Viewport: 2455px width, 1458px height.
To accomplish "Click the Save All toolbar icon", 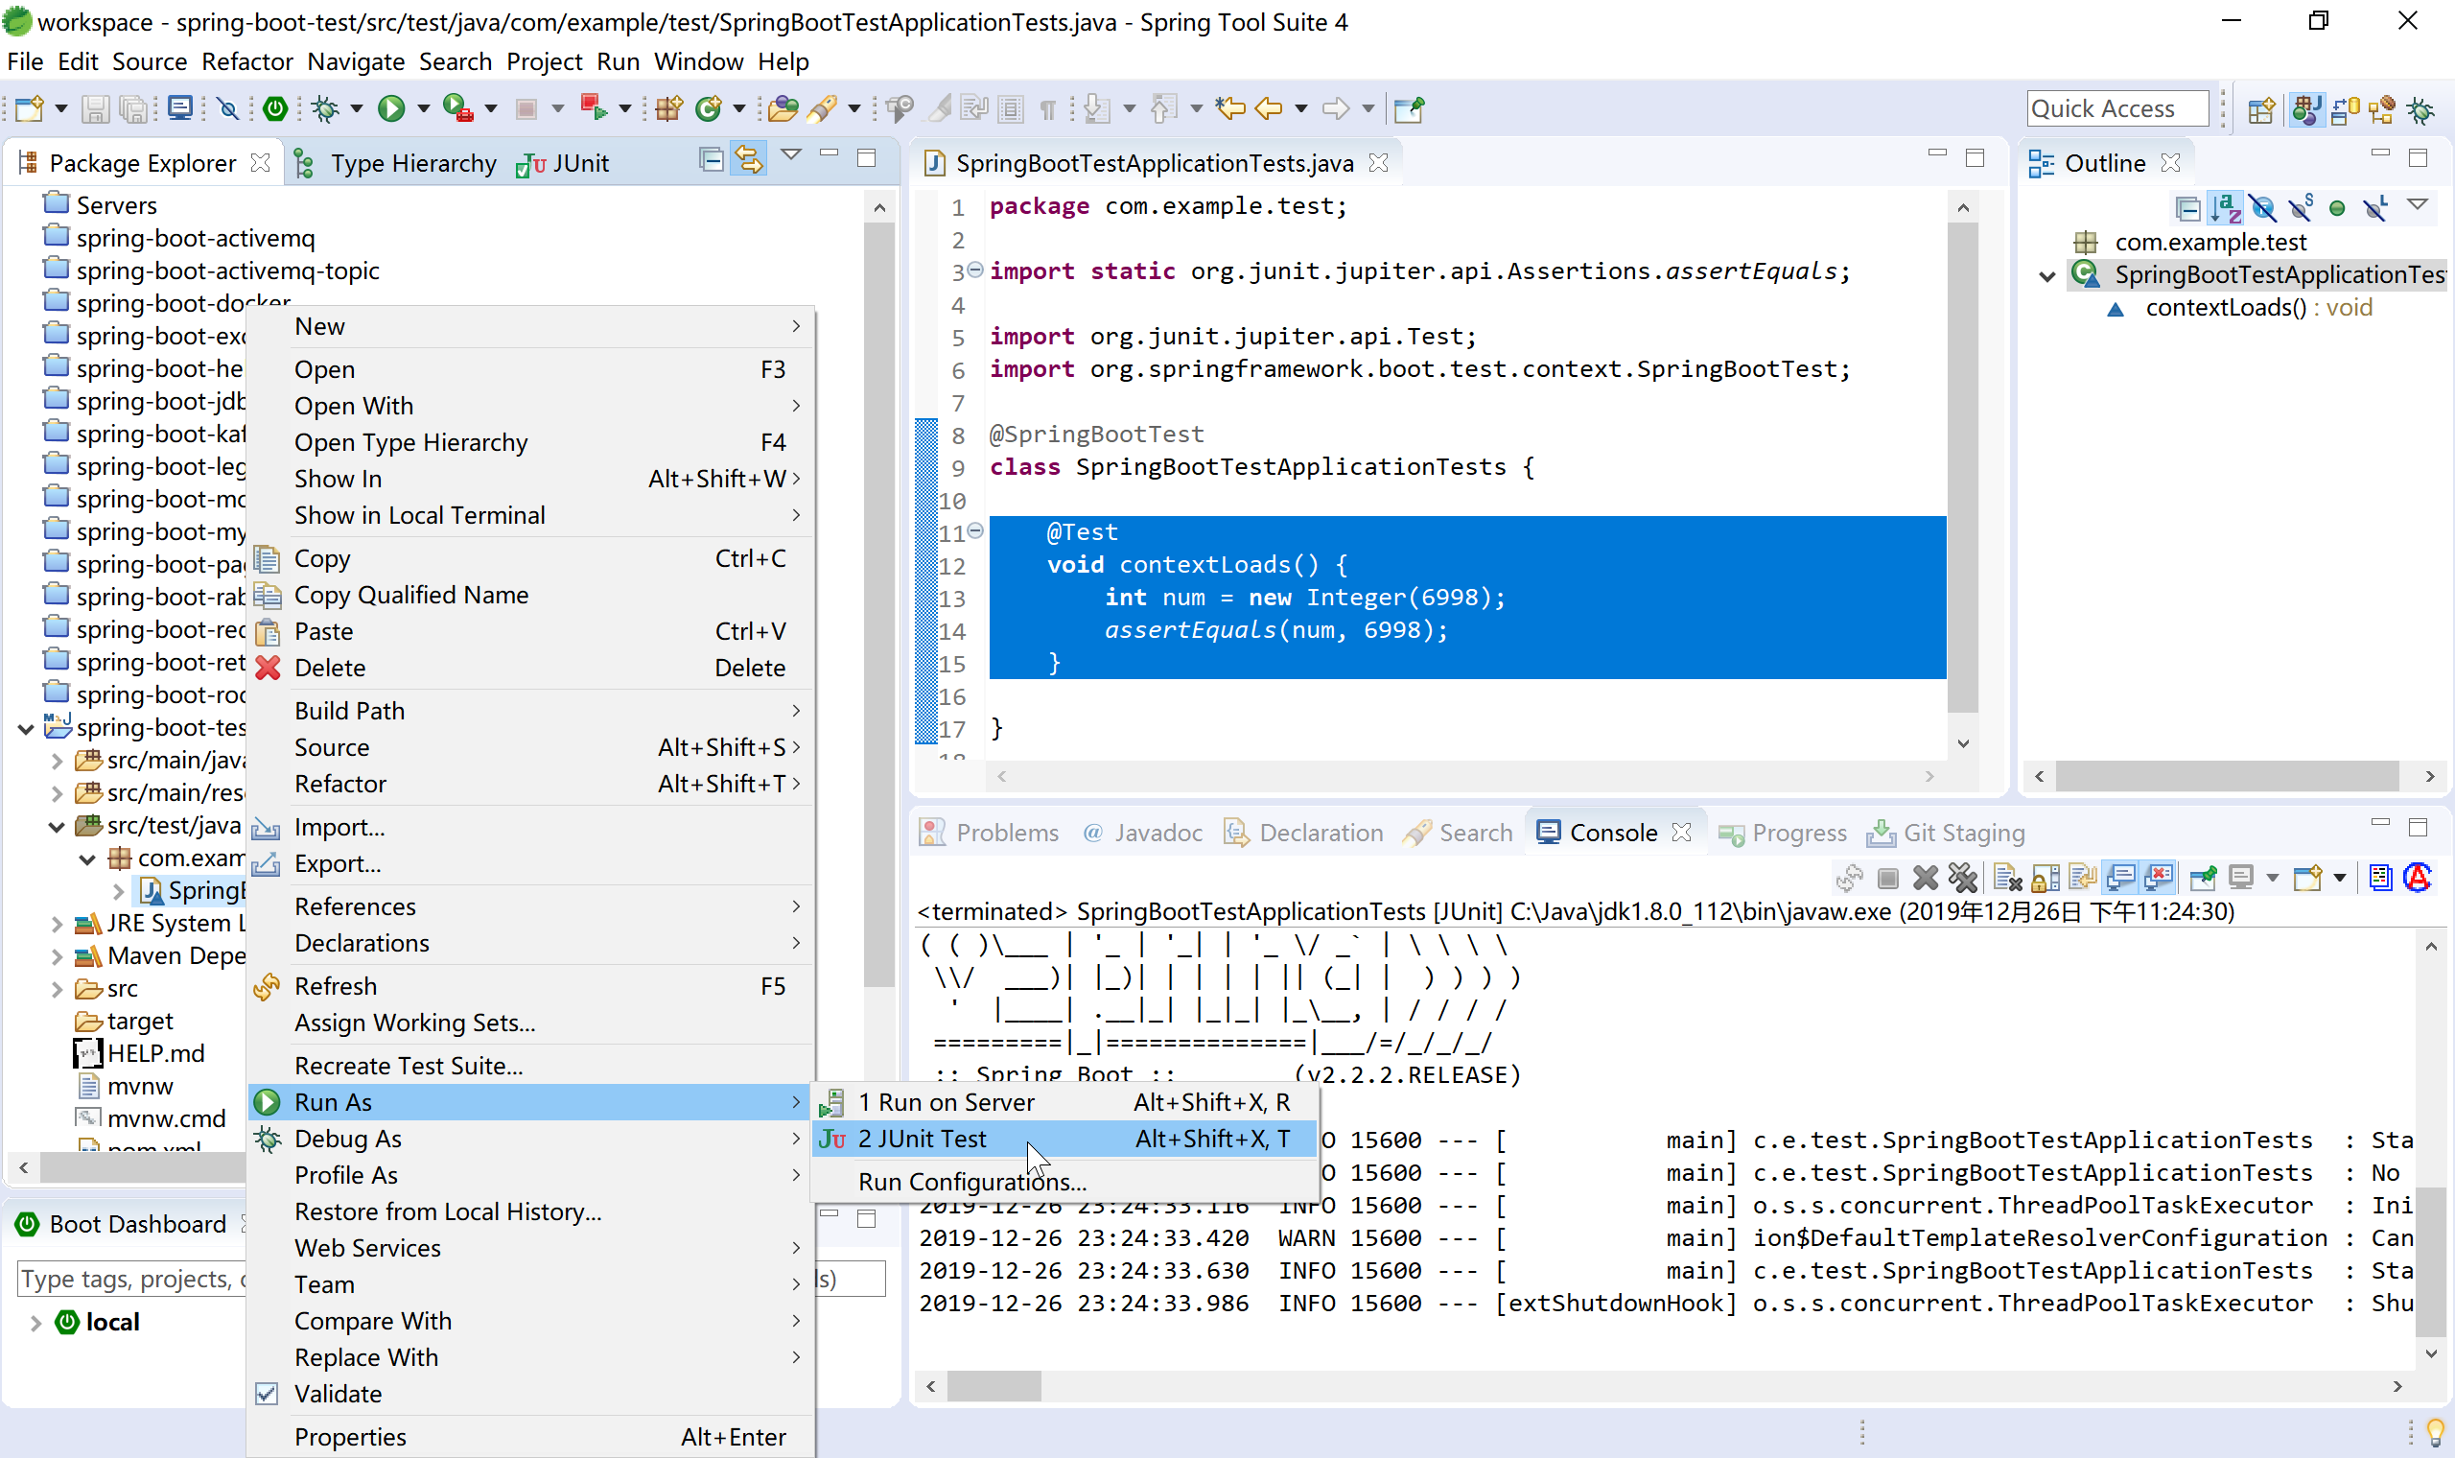I will pos(132,108).
